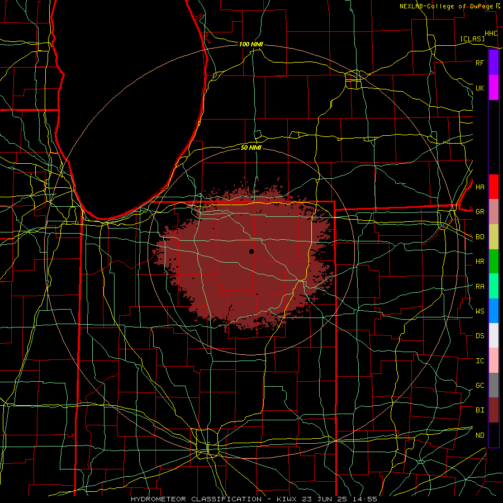Click the black radar site dot
The image size is (503, 503).
[x=251, y=251]
